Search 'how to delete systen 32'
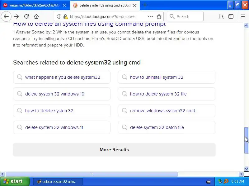 tap(62, 111)
